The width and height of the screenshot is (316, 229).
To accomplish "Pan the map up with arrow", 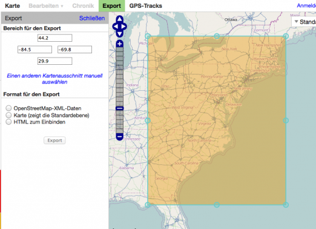I will click(x=119, y=19).
